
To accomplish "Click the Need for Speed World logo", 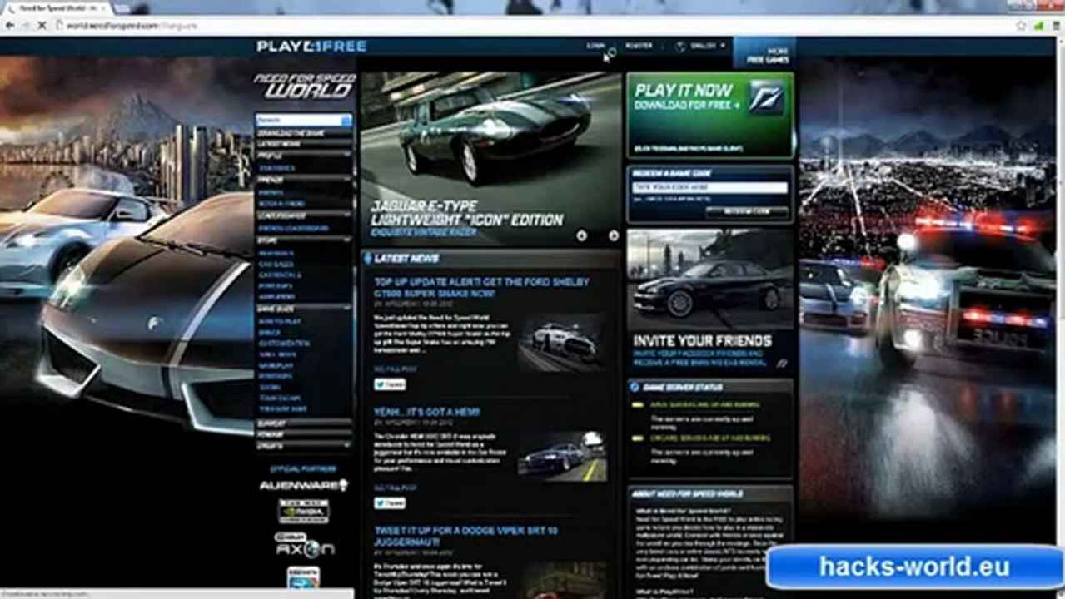I will click(x=306, y=86).
